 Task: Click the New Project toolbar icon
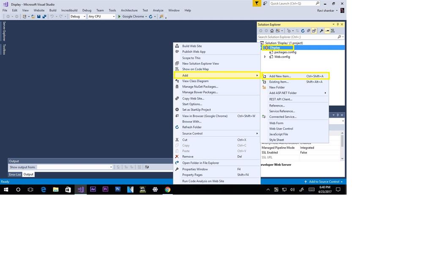[x=25, y=16]
